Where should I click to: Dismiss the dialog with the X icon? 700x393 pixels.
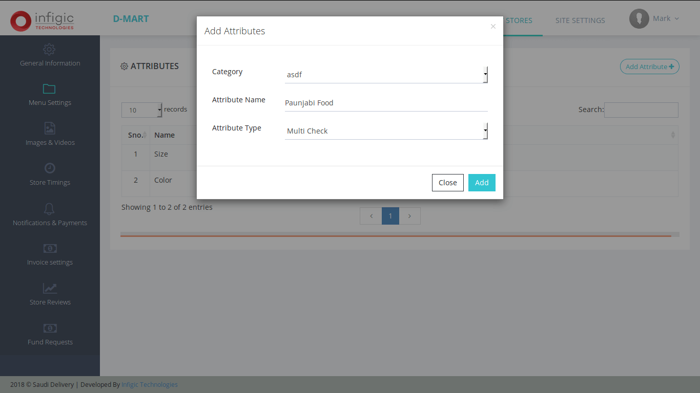pos(493,27)
